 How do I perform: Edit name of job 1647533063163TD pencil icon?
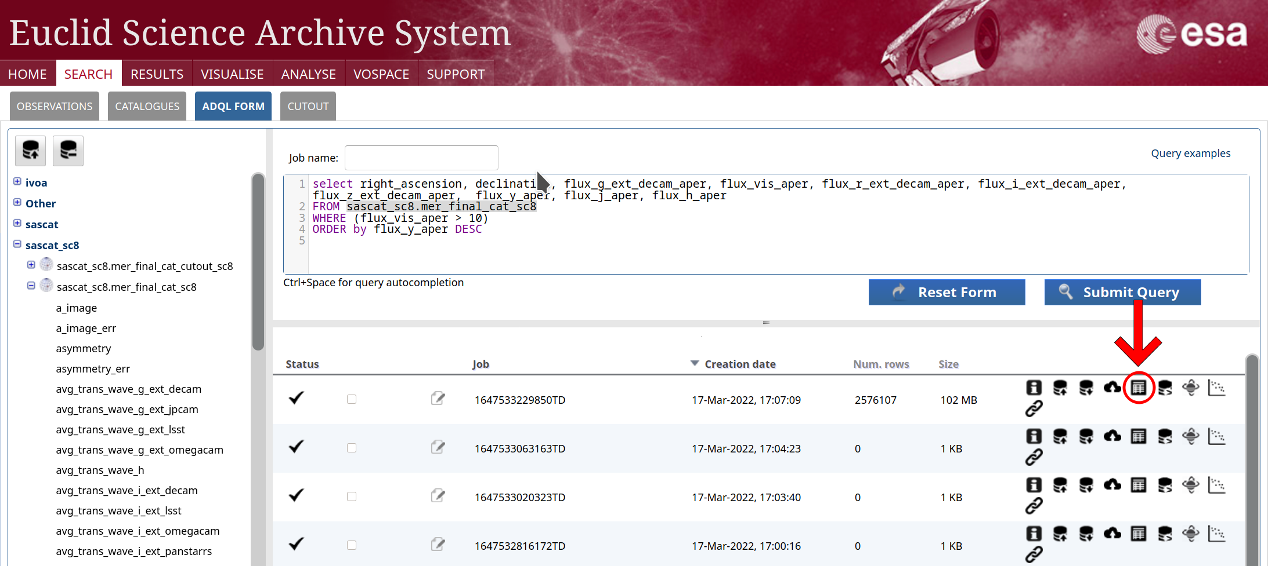(x=438, y=447)
